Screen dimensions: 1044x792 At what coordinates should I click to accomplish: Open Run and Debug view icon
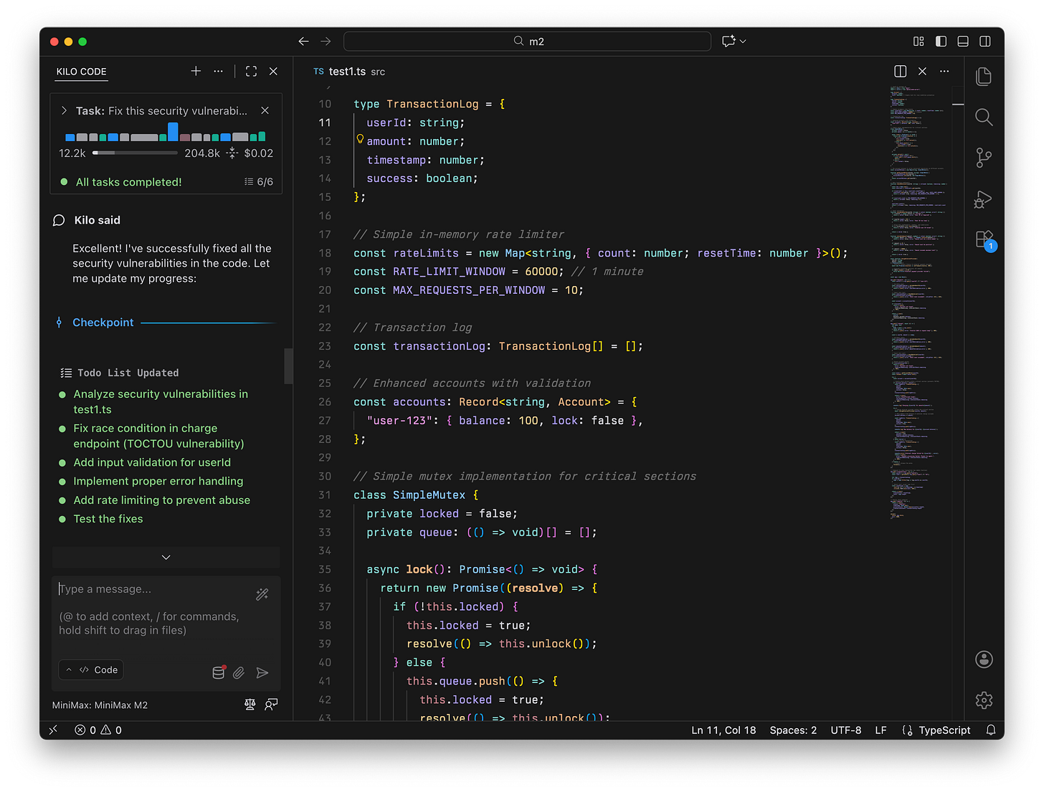984,199
